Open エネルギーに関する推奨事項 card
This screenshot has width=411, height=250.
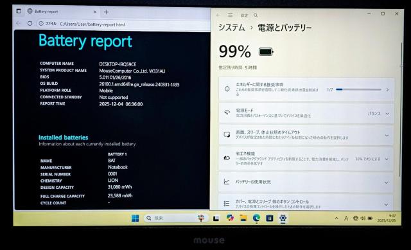tap(306, 89)
